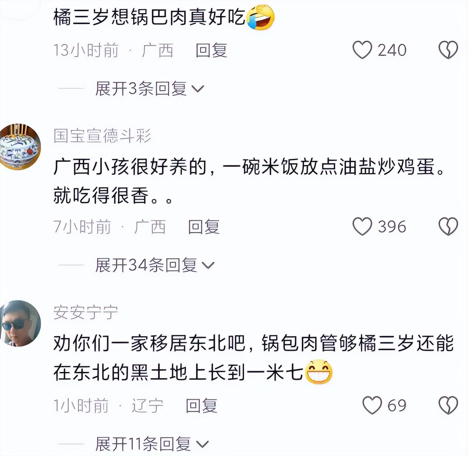Image resolution: width=468 pixels, height=456 pixels.
Task: Like the comment with 240 likes
Action: (x=362, y=50)
